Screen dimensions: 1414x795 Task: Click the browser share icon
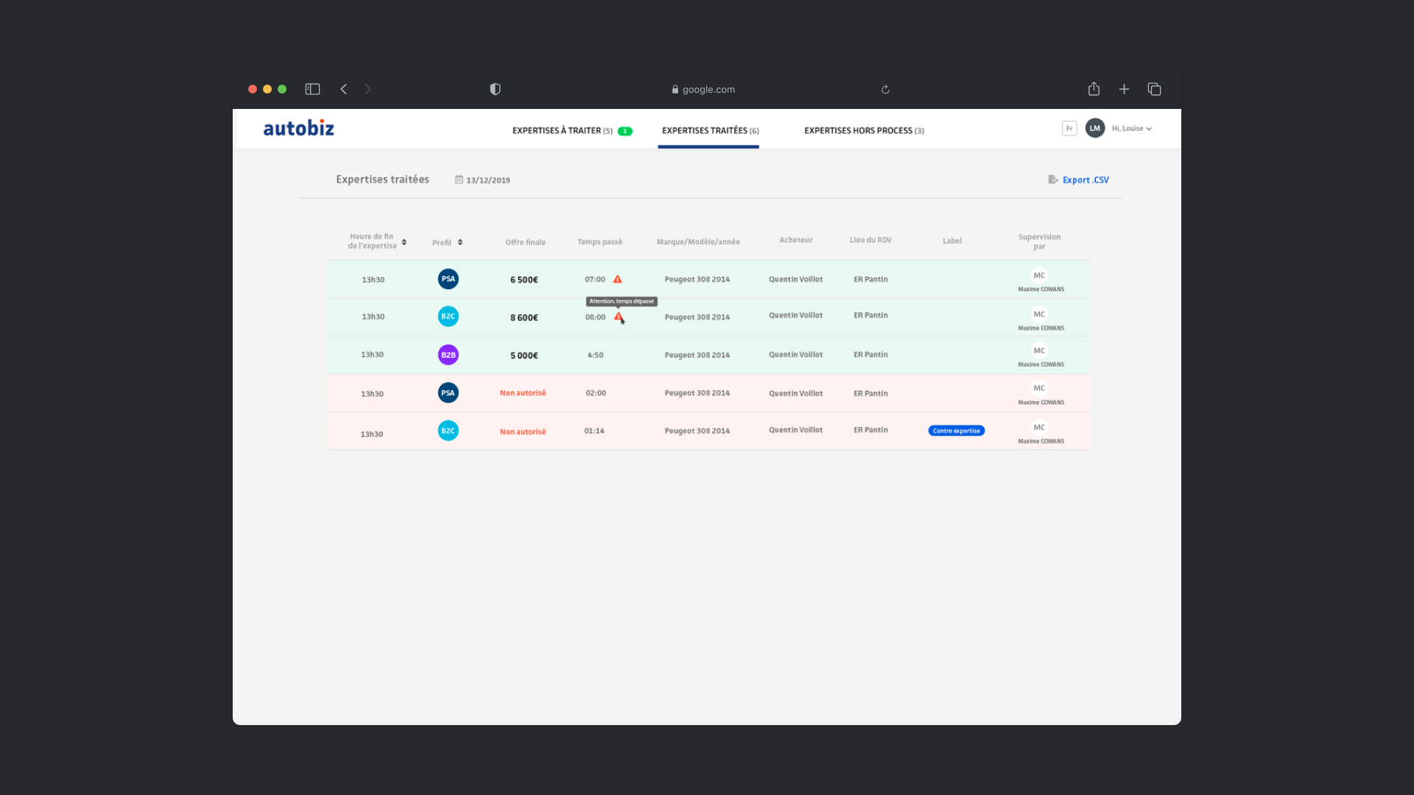coord(1094,89)
